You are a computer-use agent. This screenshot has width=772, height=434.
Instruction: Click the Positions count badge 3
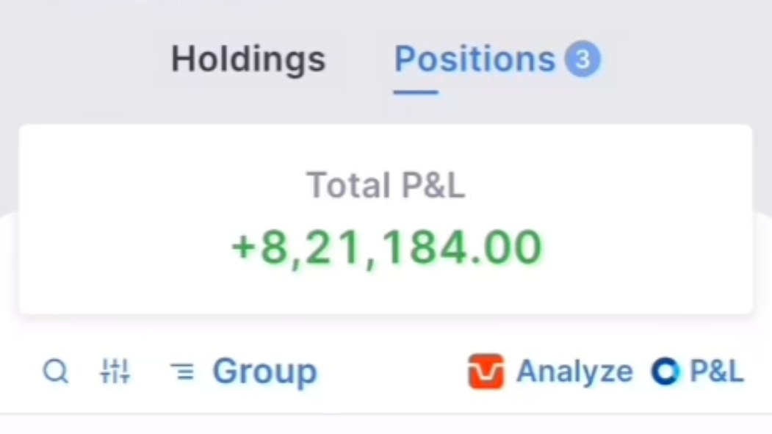(582, 59)
